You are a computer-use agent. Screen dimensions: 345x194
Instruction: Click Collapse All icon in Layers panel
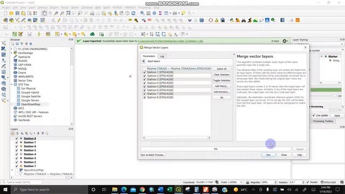(x=43, y=133)
